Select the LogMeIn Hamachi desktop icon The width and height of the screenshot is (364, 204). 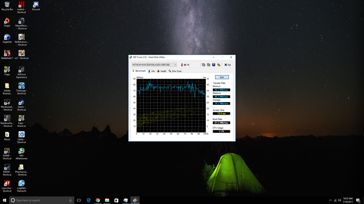[x=22, y=186]
